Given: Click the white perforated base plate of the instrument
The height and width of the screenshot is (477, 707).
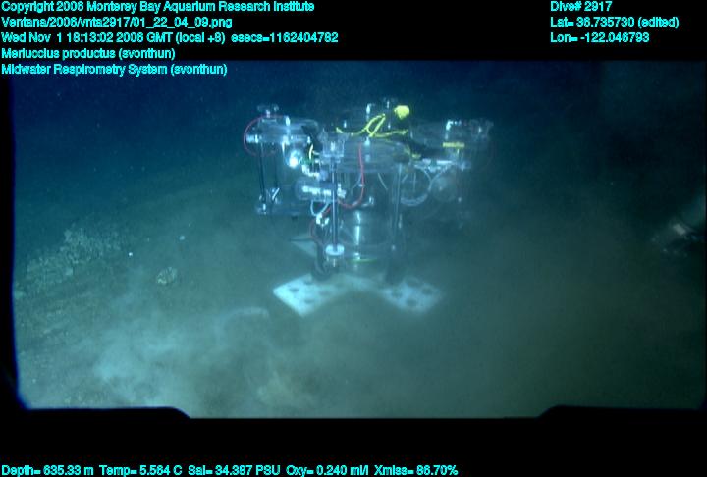Looking at the screenshot, I should pyautogui.click(x=358, y=294).
